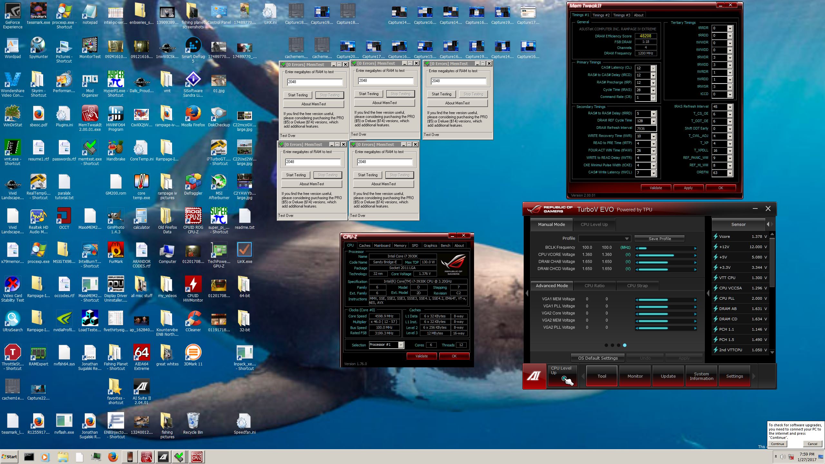Launch memtest.exe shortcut icon
This screenshot has width=825, height=464.
(x=90, y=152)
